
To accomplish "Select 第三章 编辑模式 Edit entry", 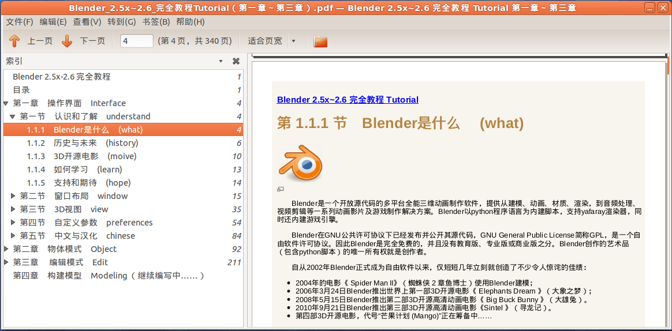I will click(123, 262).
